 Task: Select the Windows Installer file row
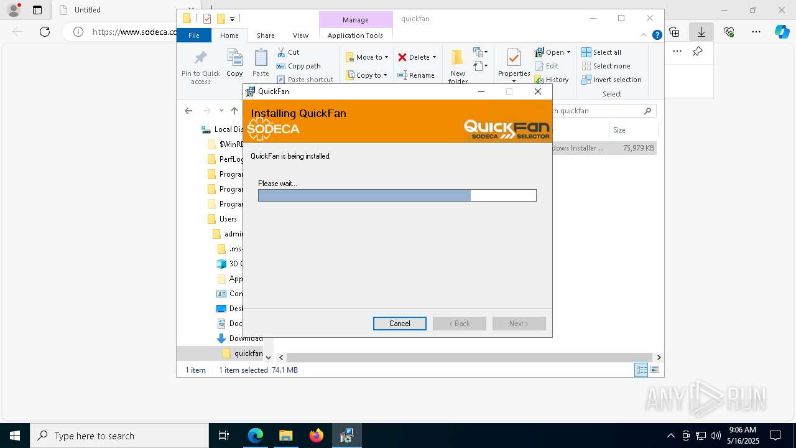click(x=603, y=148)
